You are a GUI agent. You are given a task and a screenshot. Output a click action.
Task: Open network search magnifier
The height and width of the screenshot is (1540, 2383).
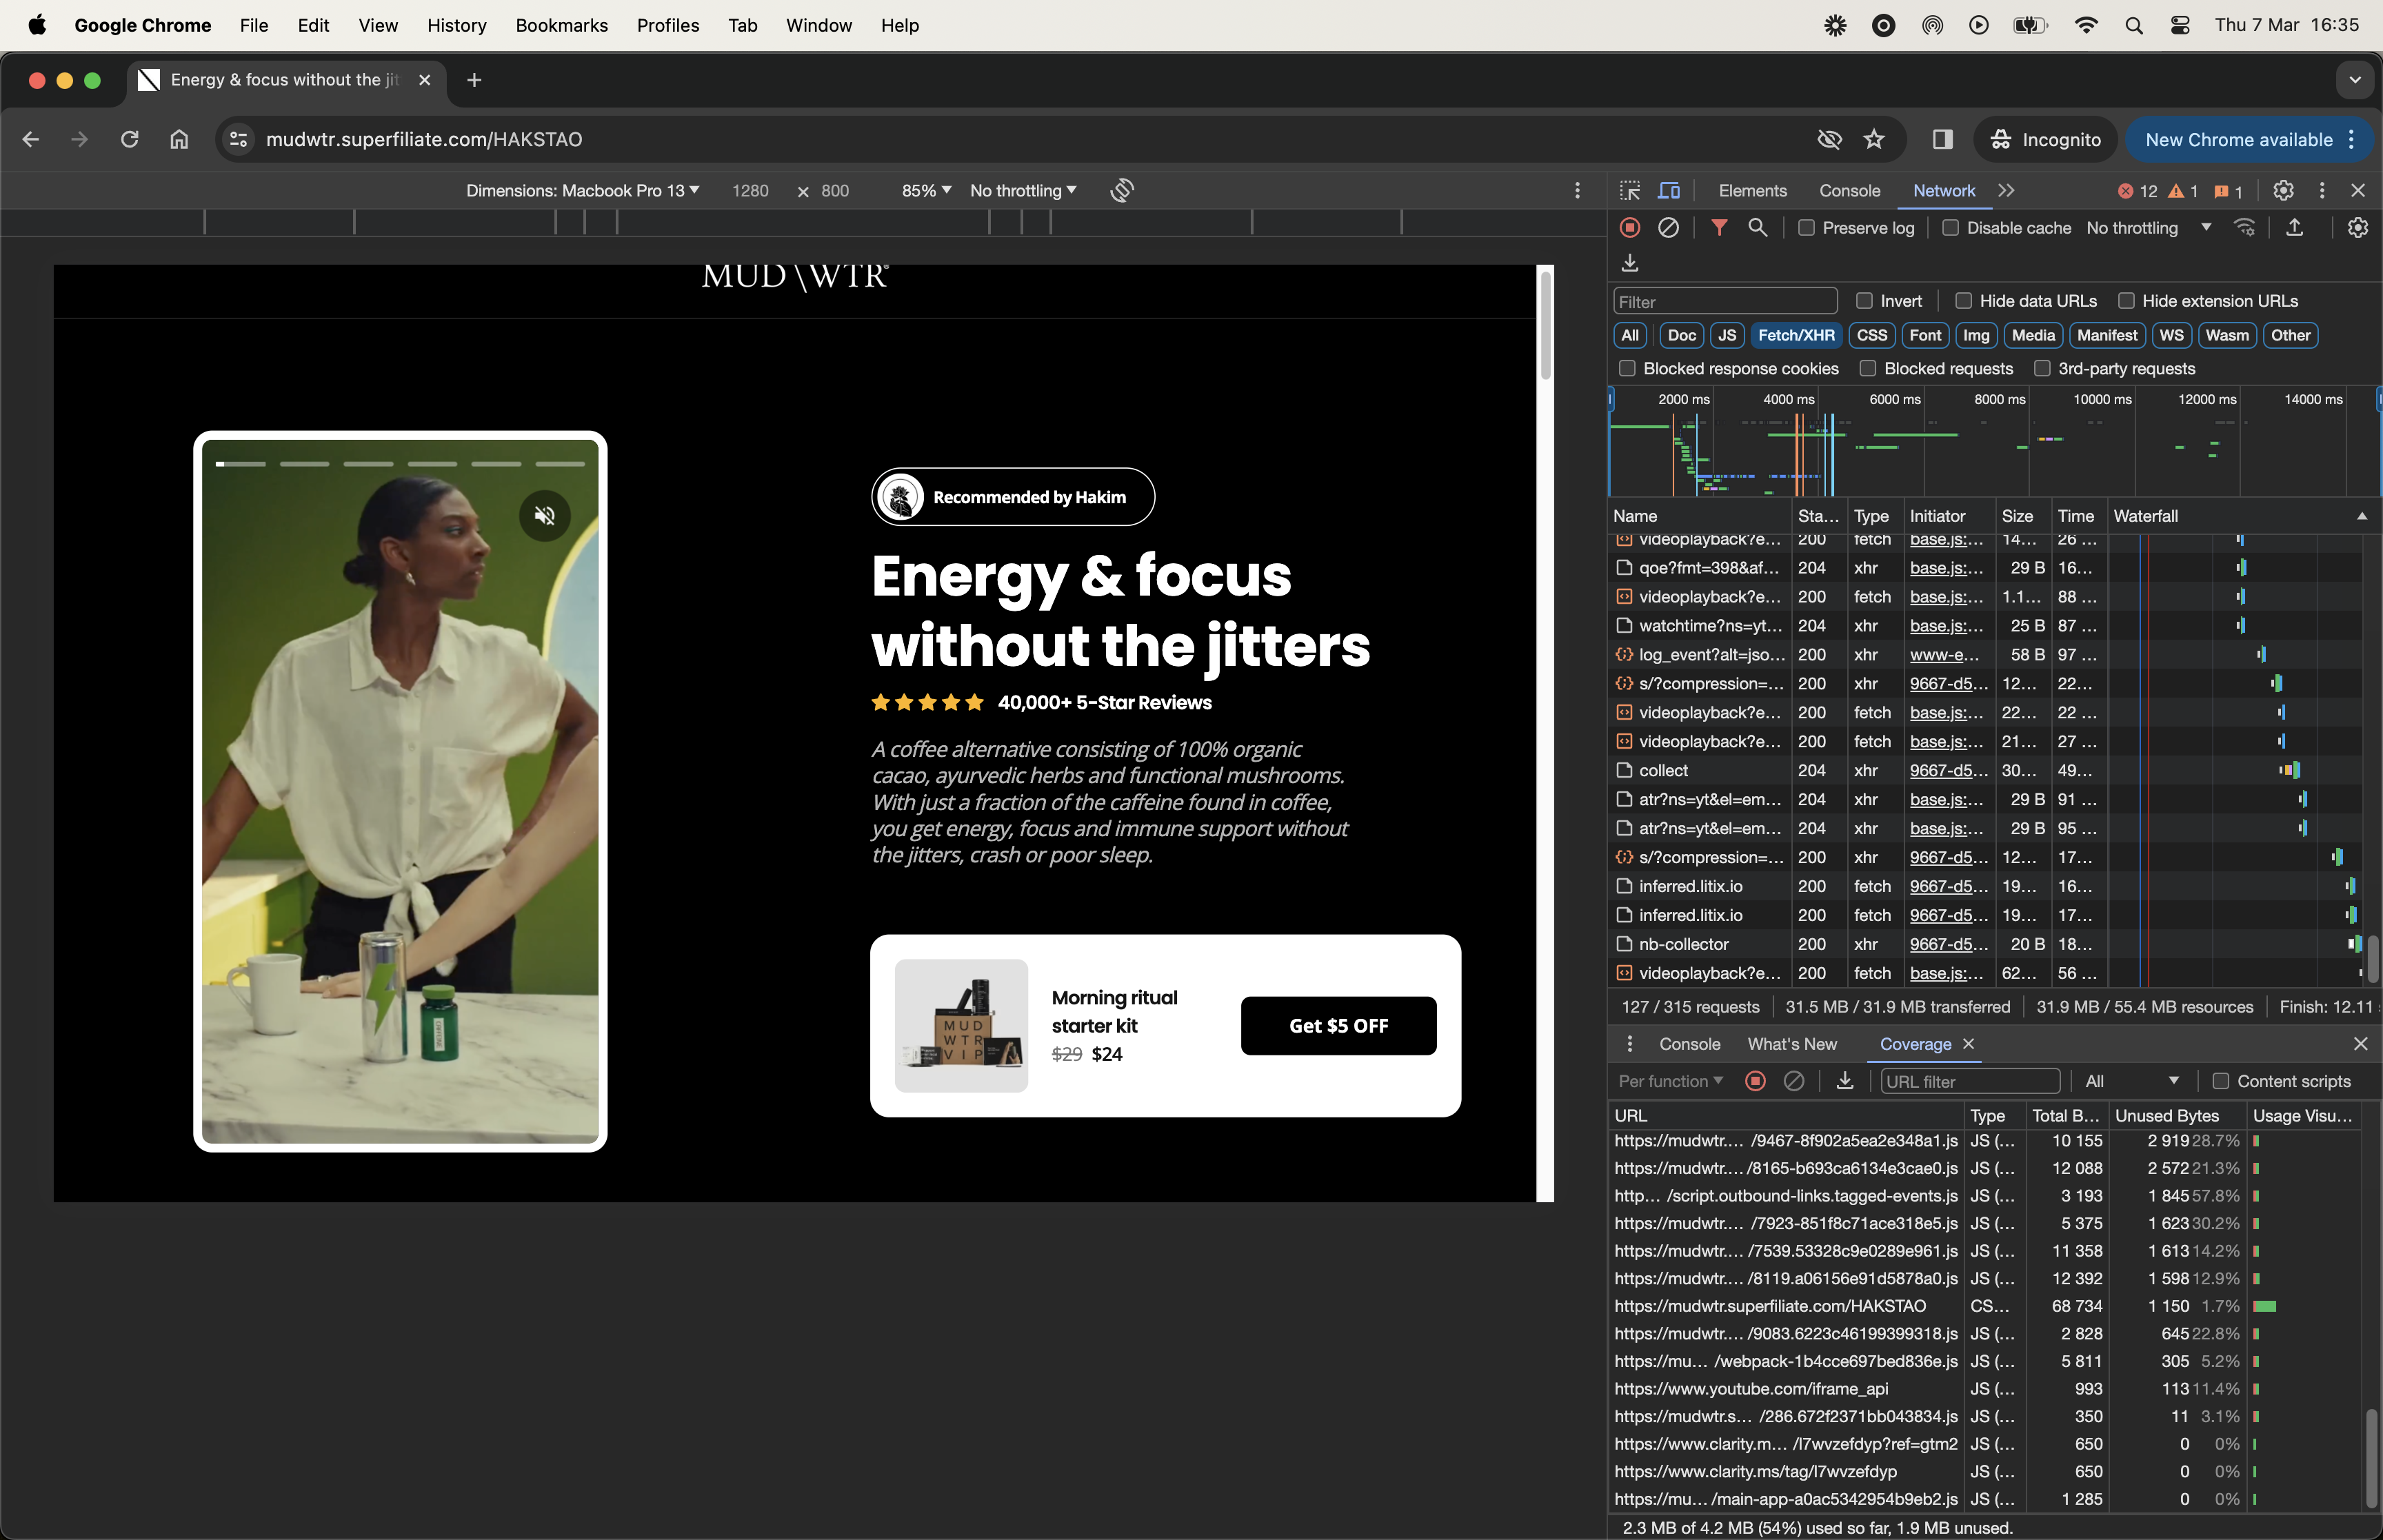pos(1757,228)
